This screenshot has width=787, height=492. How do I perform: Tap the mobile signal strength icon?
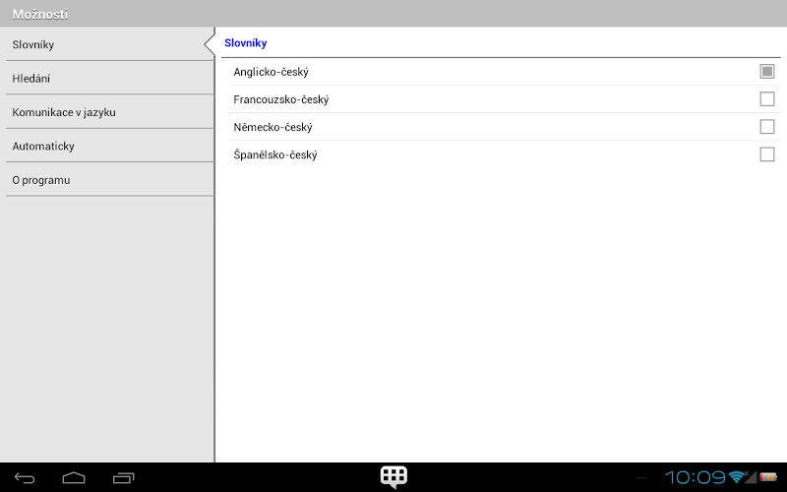click(x=751, y=477)
